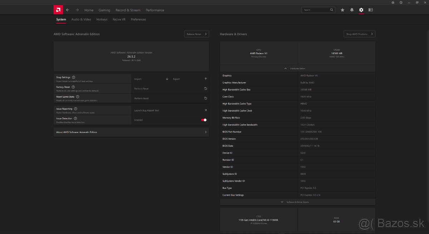Click Current Bus Settings value PCI Express 3.0 x16
The width and height of the screenshot is (429, 234).
pos(310,195)
